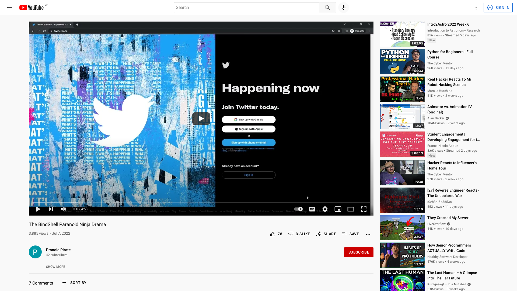Viewport: 517px width, 291px height.
Task: Click the 42 subscribers text
Action: 57,255
